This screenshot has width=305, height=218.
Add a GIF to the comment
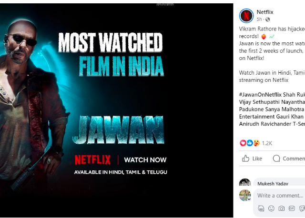point(292,208)
